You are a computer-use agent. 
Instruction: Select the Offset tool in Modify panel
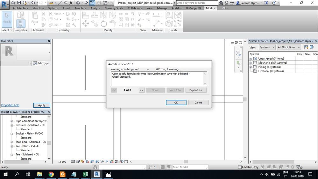point(95,15)
